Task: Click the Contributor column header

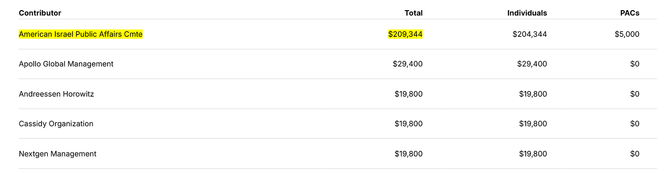Action: coord(40,13)
